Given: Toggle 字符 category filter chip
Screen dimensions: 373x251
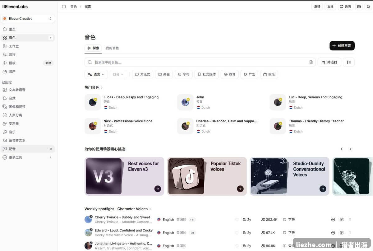Looking at the screenshot, I should click(x=184, y=74).
